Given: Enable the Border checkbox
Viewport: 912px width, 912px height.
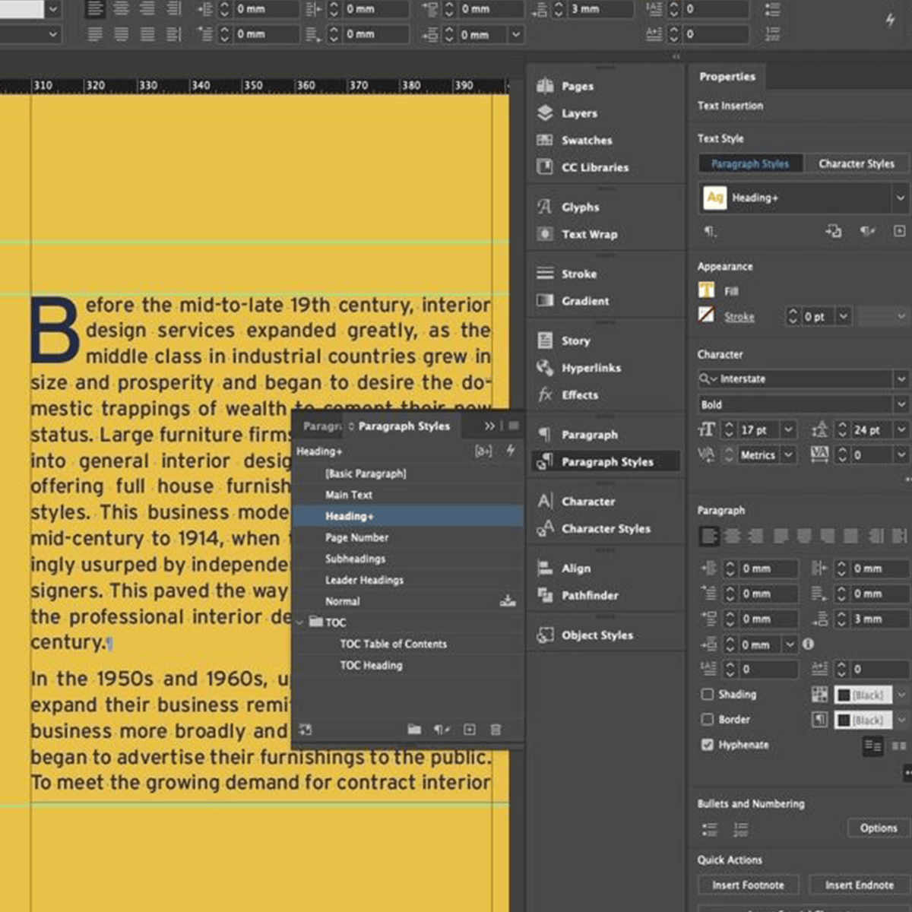Looking at the screenshot, I should tap(708, 719).
